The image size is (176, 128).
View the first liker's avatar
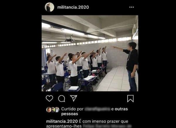click(x=49, y=110)
